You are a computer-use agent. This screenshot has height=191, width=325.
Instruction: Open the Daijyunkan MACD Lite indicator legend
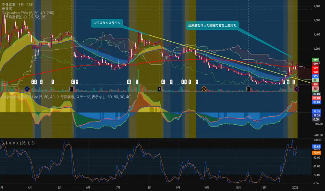click(67, 97)
